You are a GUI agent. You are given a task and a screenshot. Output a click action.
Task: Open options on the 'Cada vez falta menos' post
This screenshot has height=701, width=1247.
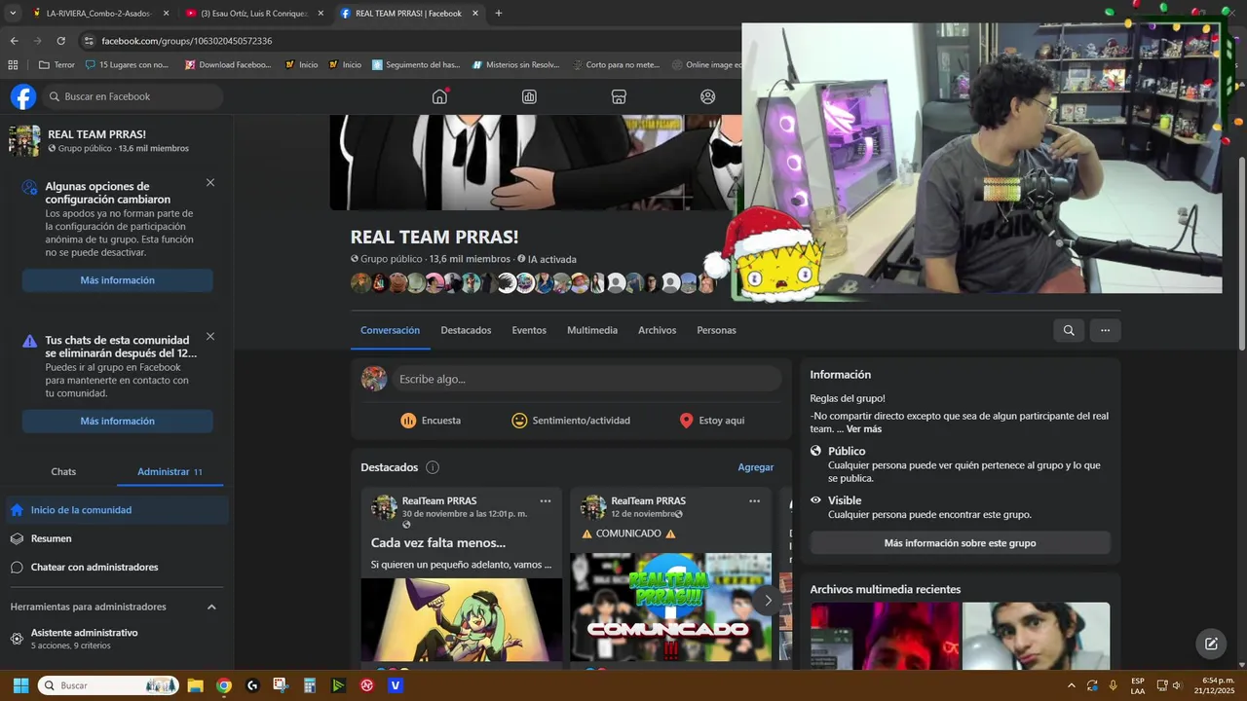[546, 501]
